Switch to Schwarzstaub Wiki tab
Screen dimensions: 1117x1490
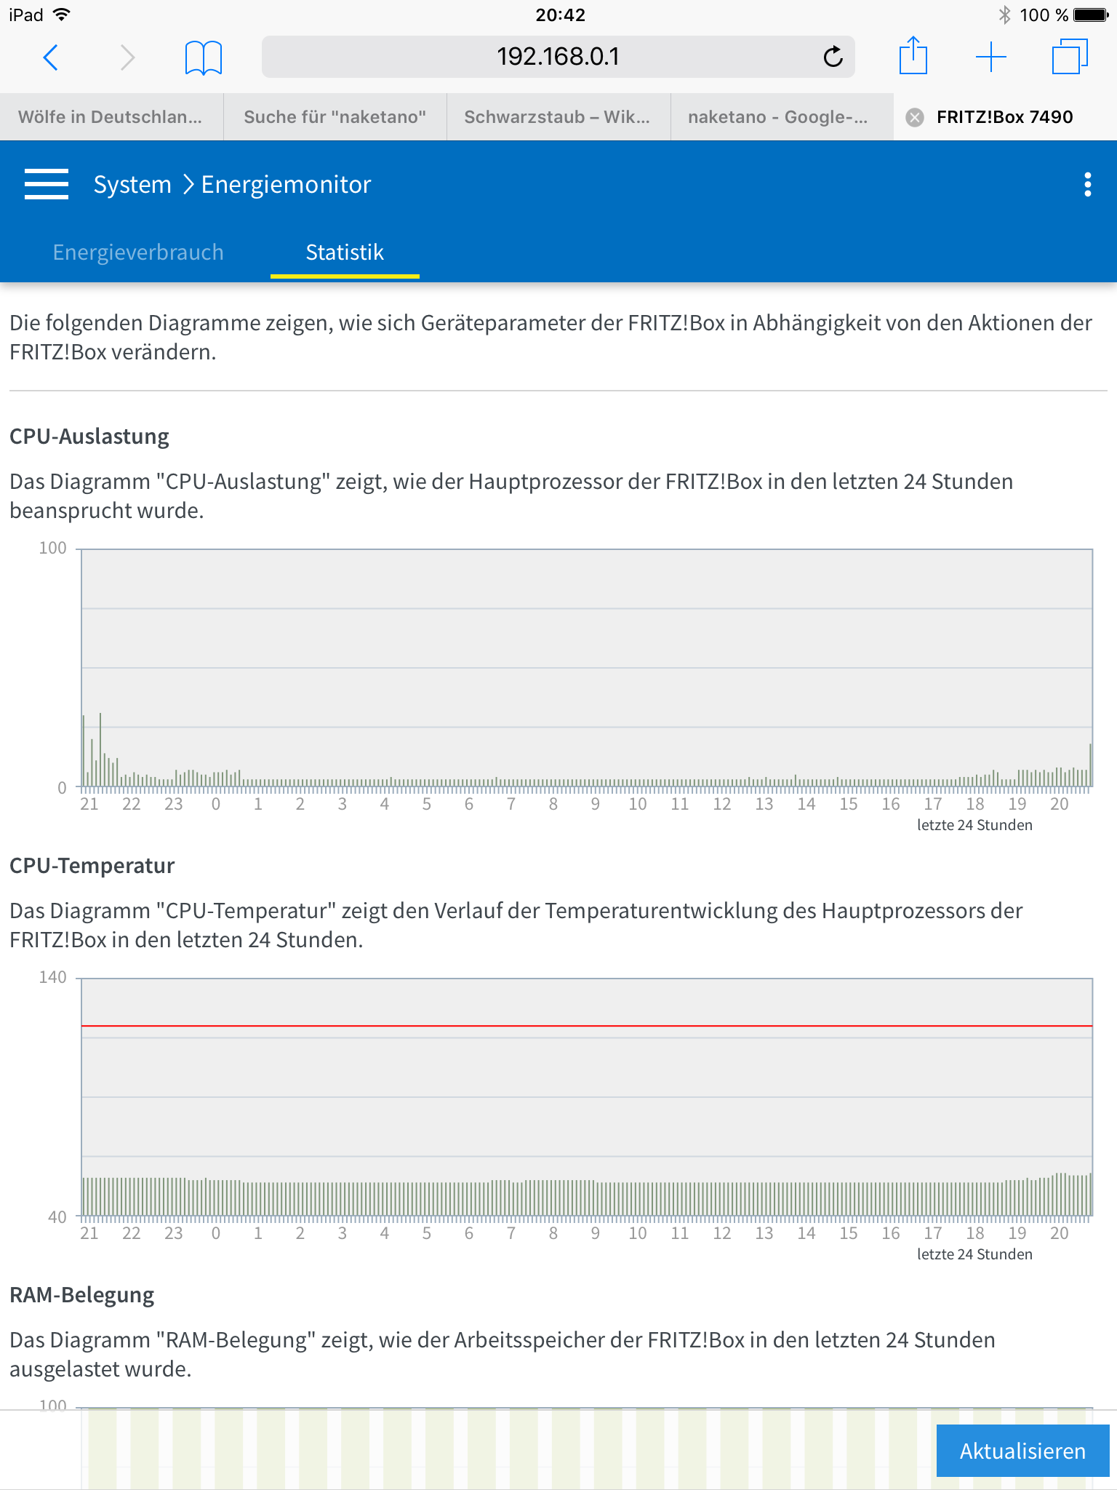[x=558, y=117]
